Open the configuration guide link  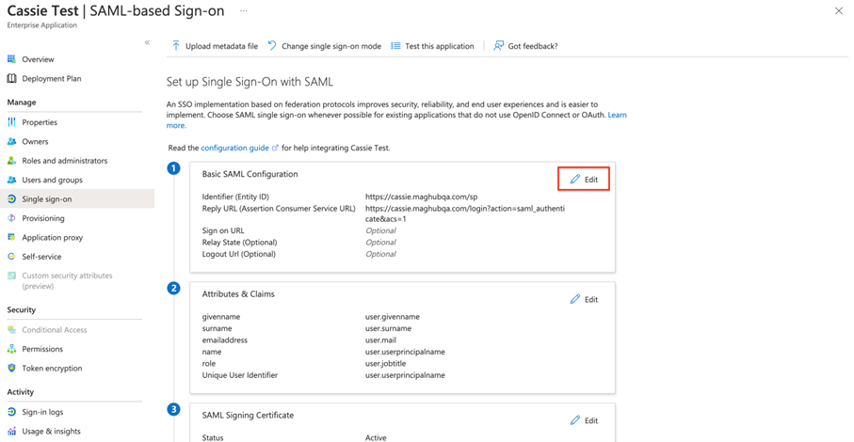click(x=235, y=148)
